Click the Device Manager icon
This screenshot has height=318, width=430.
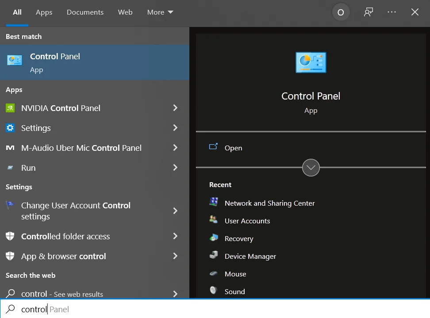pyautogui.click(x=214, y=255)
